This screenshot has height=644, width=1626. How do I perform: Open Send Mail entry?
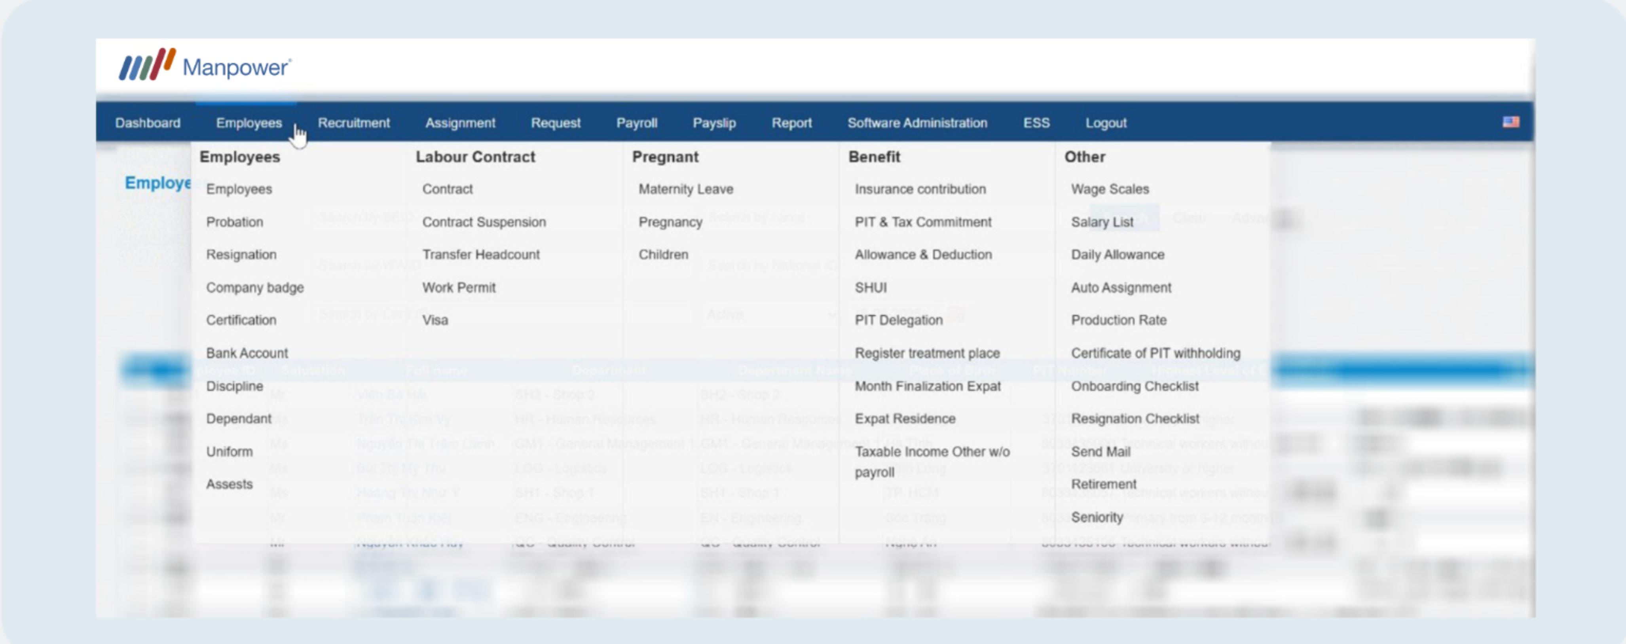pyautogui.click(x=1100, y=452)
